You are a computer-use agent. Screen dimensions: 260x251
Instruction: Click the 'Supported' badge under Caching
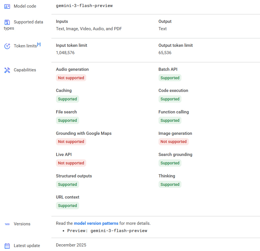coord(68,99)
